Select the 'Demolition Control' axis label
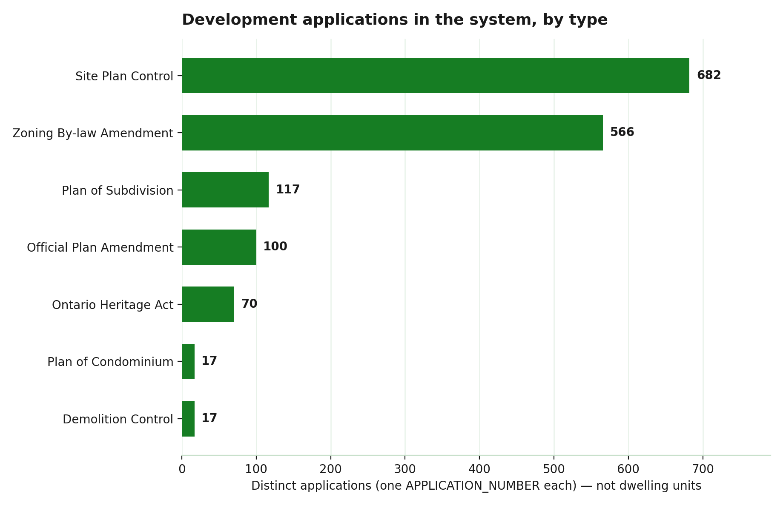783x505 pixels. coord(118,419)
